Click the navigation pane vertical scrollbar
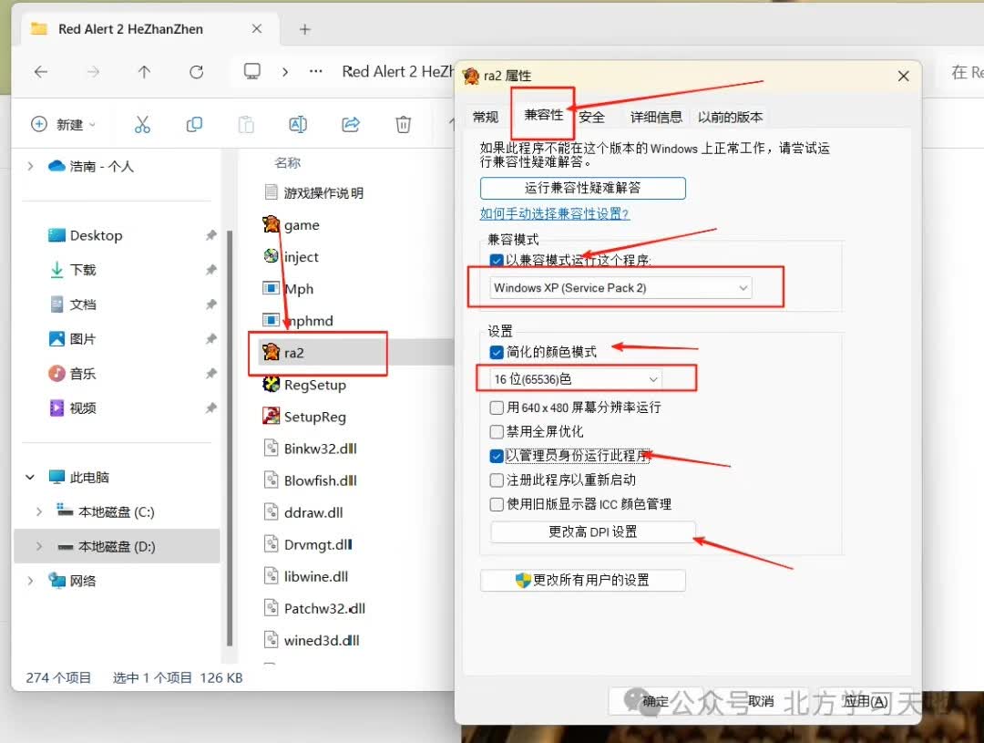The height and width of the screenshot is (743, 984). click(230, 438)
